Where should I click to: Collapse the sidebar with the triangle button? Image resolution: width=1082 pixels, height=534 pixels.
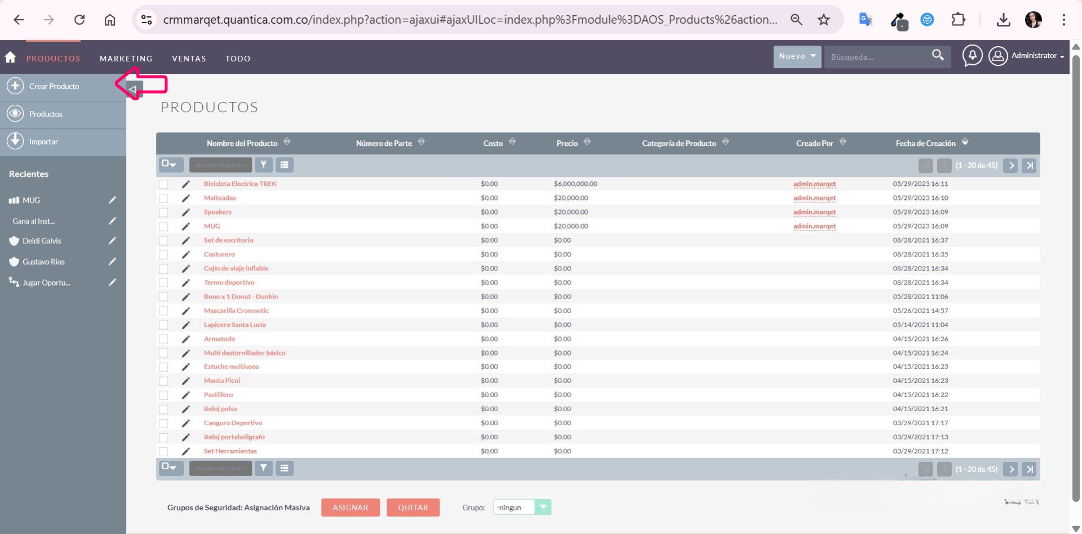tap(133, 89)
